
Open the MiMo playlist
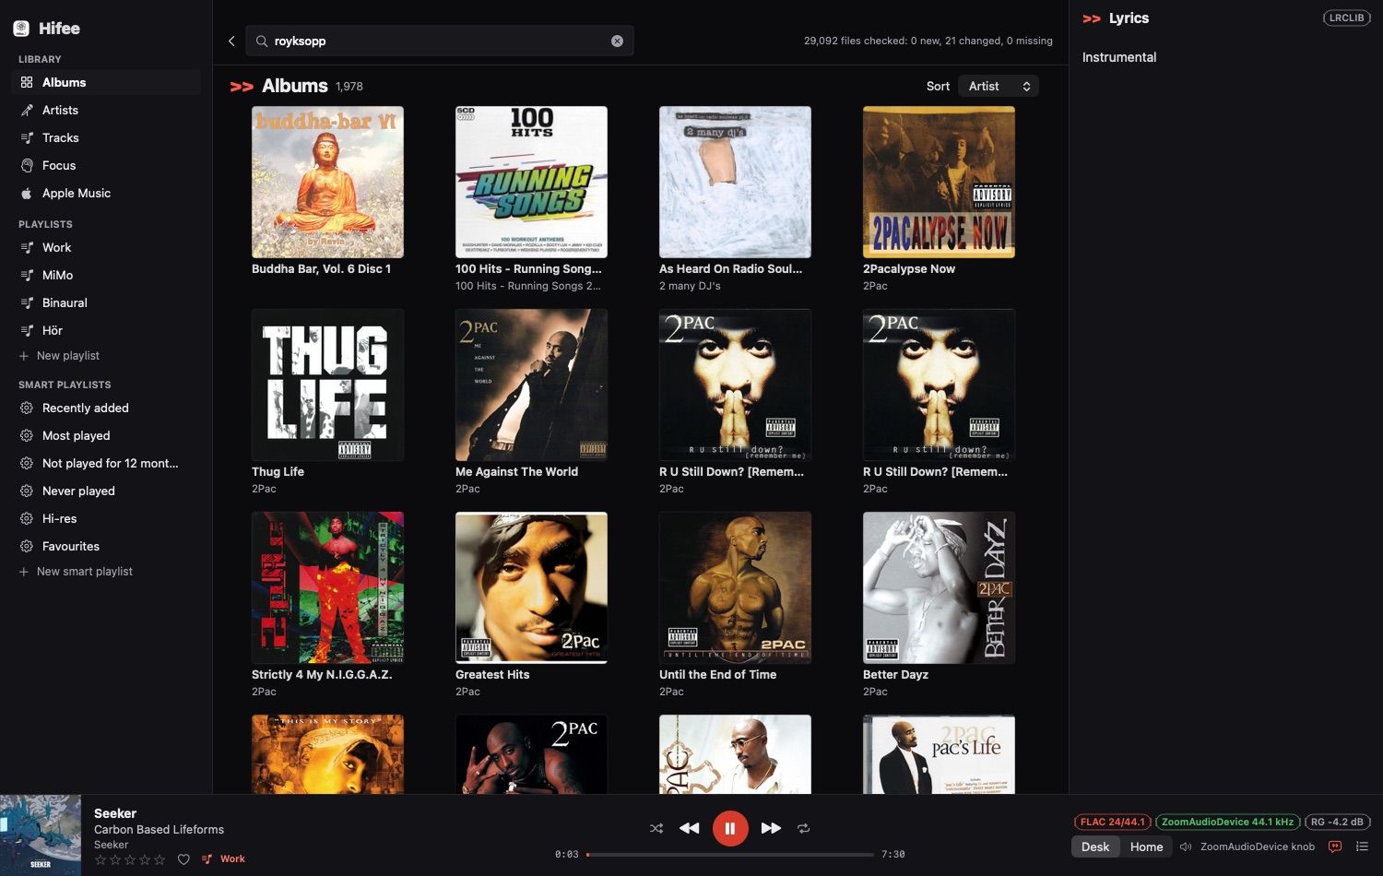(106, 275)
